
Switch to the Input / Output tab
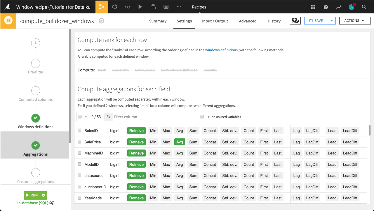(x=215, y=21)
